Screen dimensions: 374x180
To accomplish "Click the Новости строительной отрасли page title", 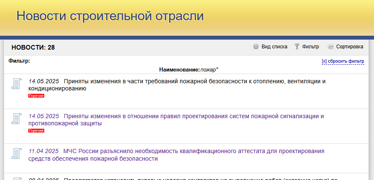I will coord(110,16).
